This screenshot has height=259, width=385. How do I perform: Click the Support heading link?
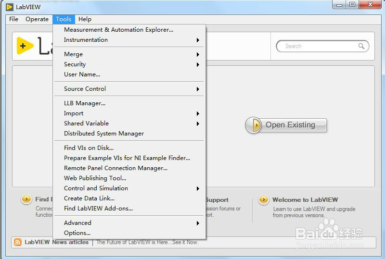(x=217, y=200)
